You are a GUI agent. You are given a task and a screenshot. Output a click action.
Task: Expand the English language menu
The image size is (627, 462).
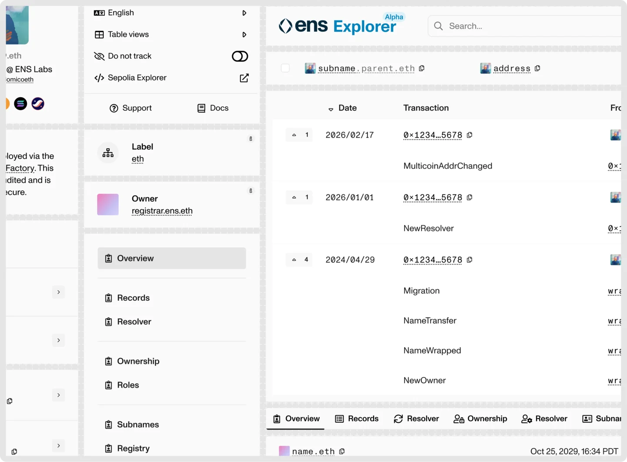point(244,13)
